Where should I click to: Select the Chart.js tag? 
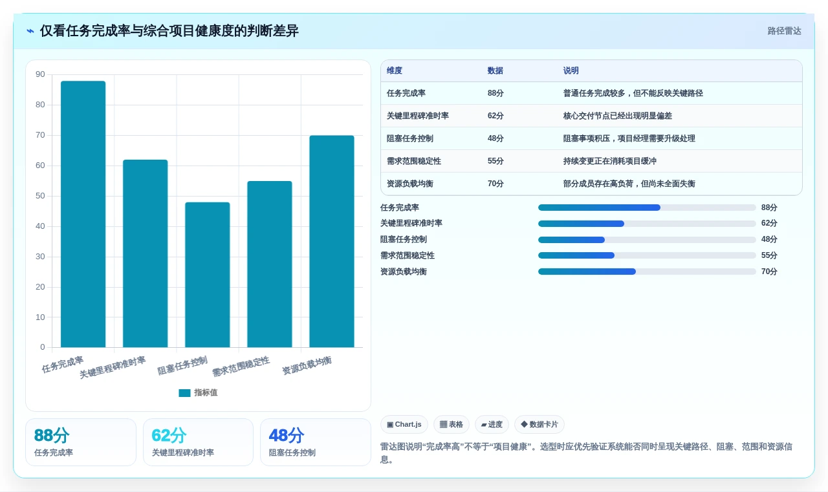pos(404,425)
